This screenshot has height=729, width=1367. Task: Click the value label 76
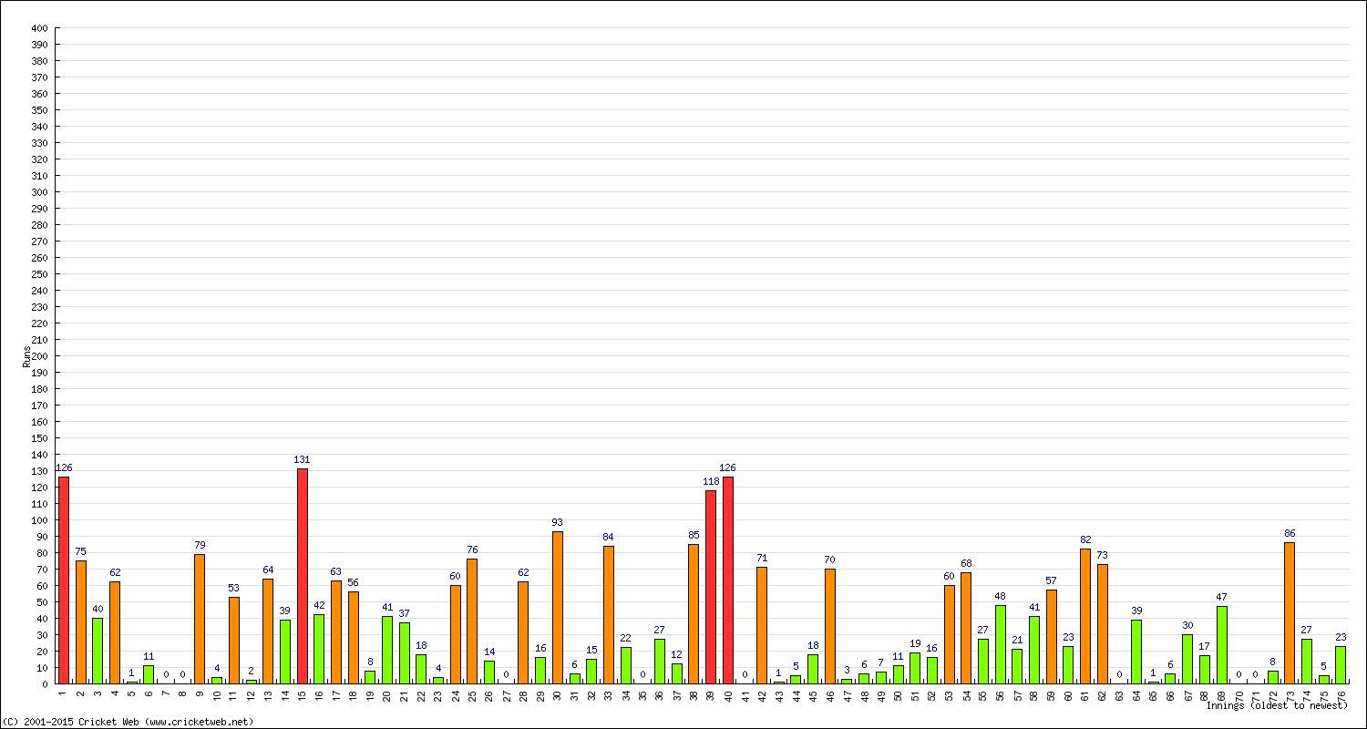[472, 549]
